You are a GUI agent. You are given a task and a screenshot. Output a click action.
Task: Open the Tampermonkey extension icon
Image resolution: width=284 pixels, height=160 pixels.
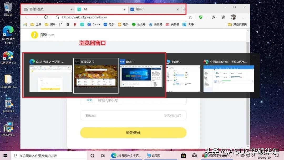[x=201, y=17]
